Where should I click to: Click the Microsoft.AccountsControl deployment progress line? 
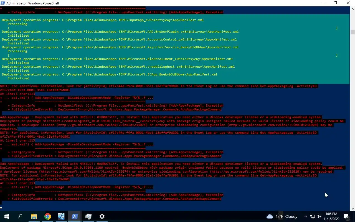(119, 39)
